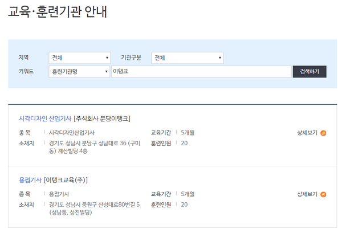Viewport: 342px width, 233px height.
Task: Click the 기관구분 filter label
Action: [131, 58]
